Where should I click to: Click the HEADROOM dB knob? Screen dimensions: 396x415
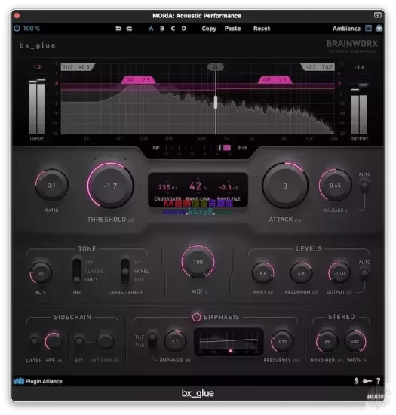[301, 273]
